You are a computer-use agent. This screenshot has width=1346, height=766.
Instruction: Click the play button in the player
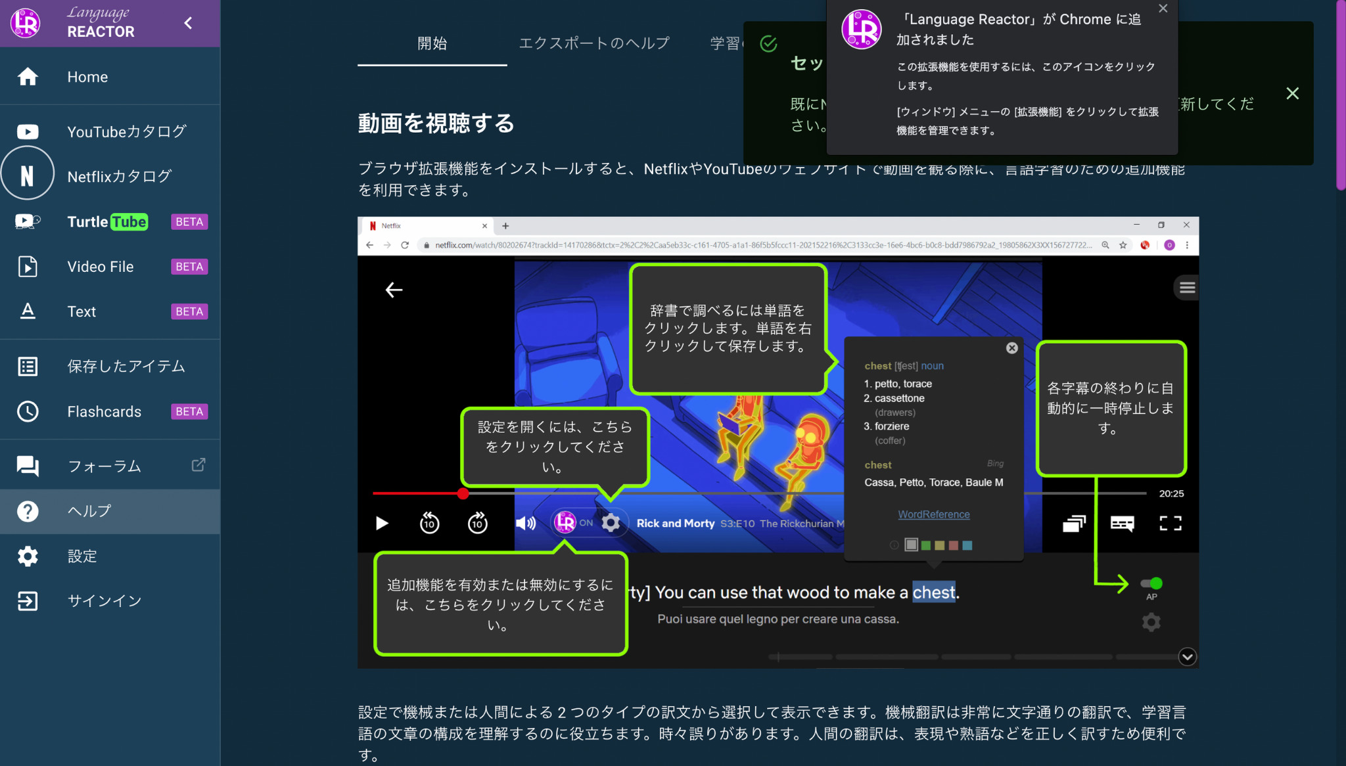point(382,523)
